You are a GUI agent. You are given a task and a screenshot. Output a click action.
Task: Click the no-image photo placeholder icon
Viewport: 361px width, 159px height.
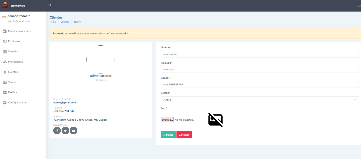pos(215,120)
